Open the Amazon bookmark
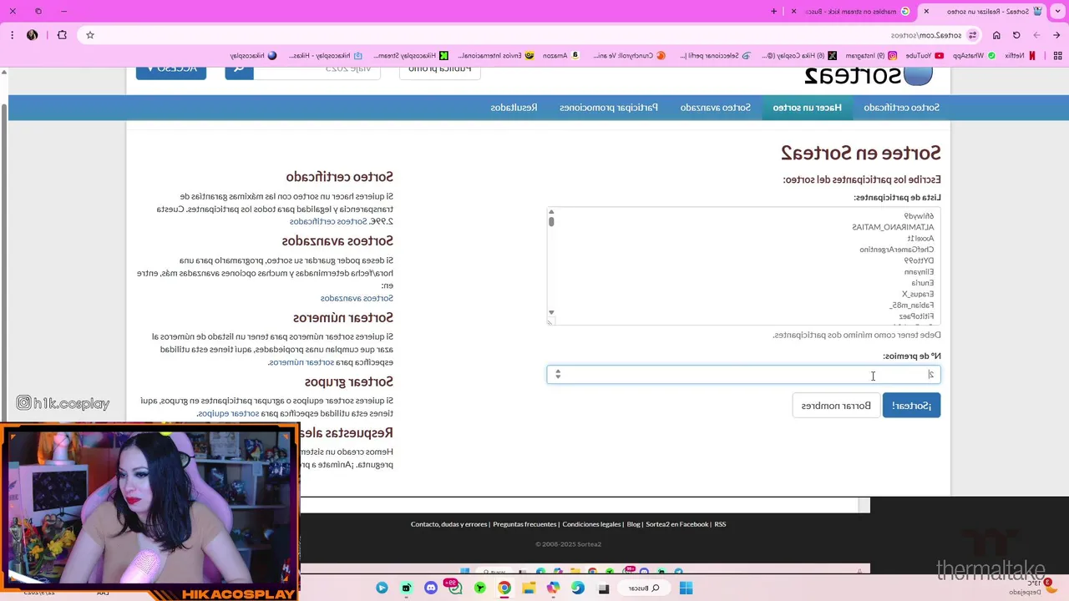This screenshot has width=1069, height=601. point(560,56)
